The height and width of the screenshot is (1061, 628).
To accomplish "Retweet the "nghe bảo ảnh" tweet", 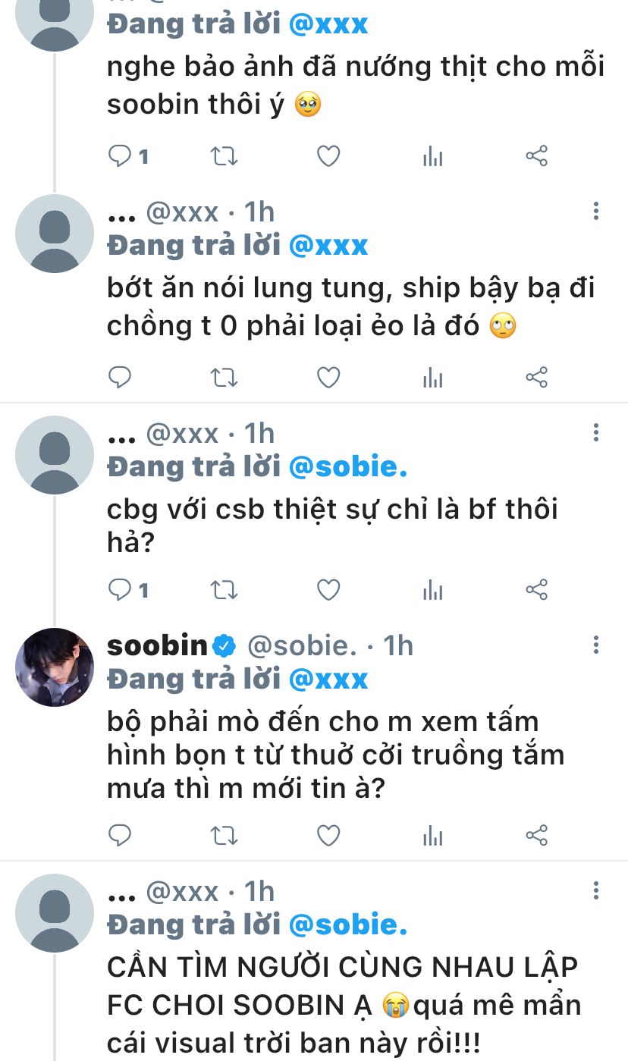I will 224,156.
